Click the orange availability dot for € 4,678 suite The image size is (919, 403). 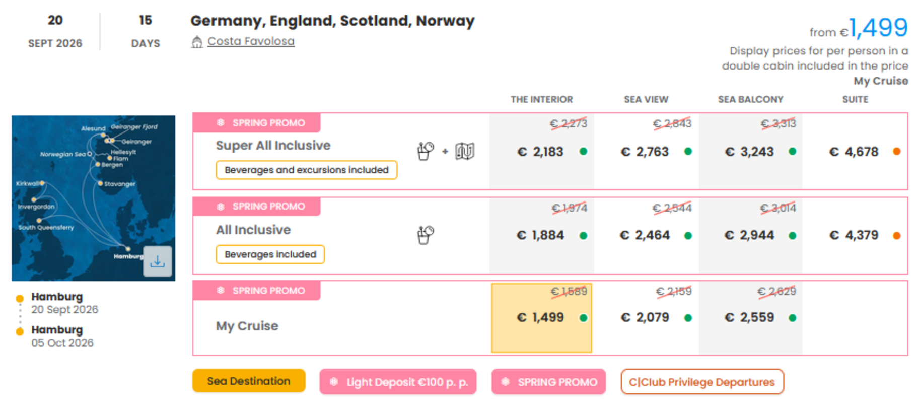896,151
